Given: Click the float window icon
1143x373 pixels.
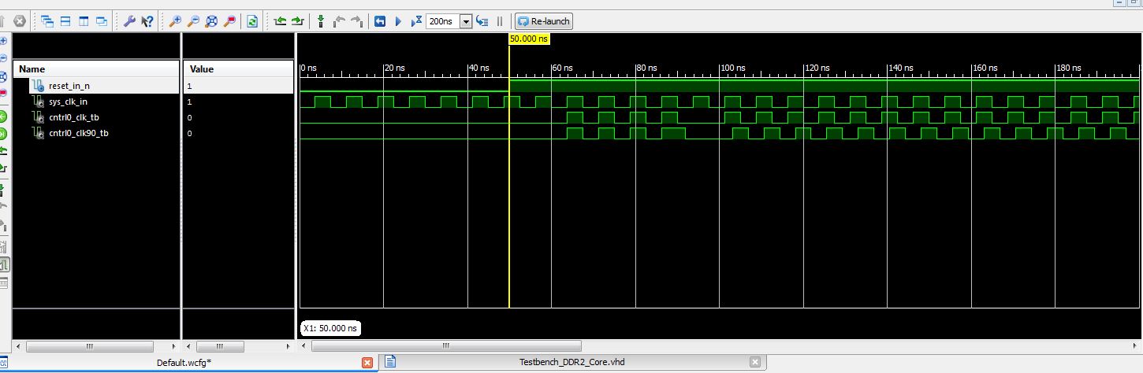Looking at the screenshot, I should (x=101, y=21).
